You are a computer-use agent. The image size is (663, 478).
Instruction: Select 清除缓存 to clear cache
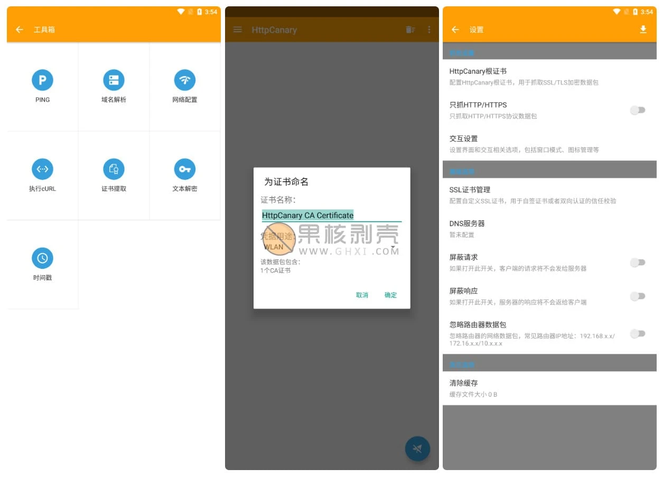pyautogui.click(x=549, y=388)
